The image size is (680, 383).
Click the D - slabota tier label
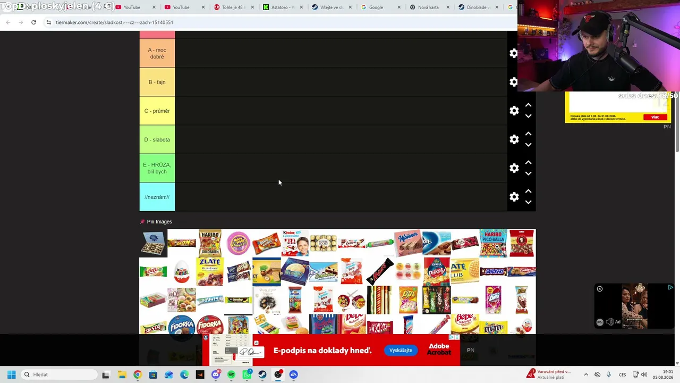click(x=157, y=139)
